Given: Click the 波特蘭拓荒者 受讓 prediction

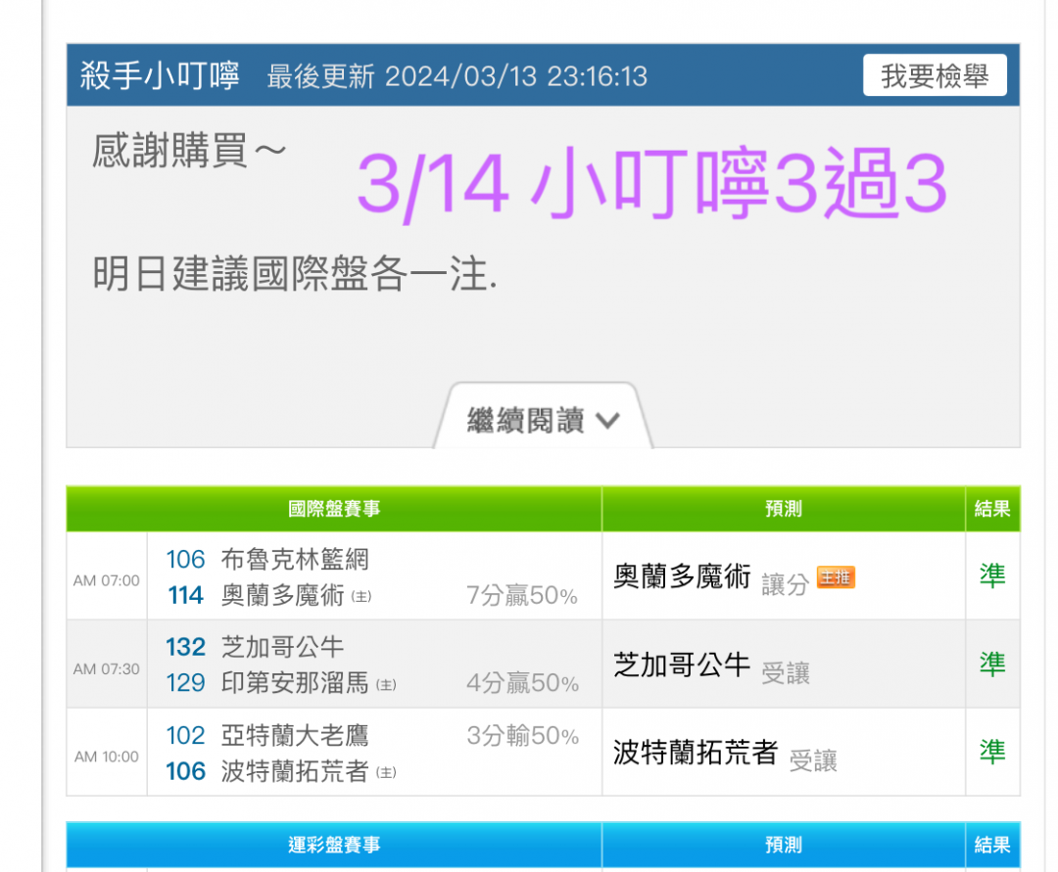Looking at the screenshot, I should [725, 755].
